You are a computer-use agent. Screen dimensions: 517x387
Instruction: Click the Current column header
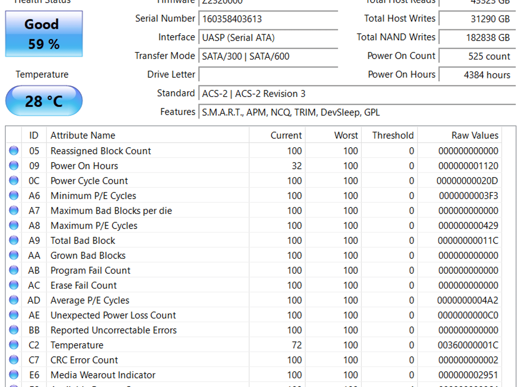[x=277, y=135]
